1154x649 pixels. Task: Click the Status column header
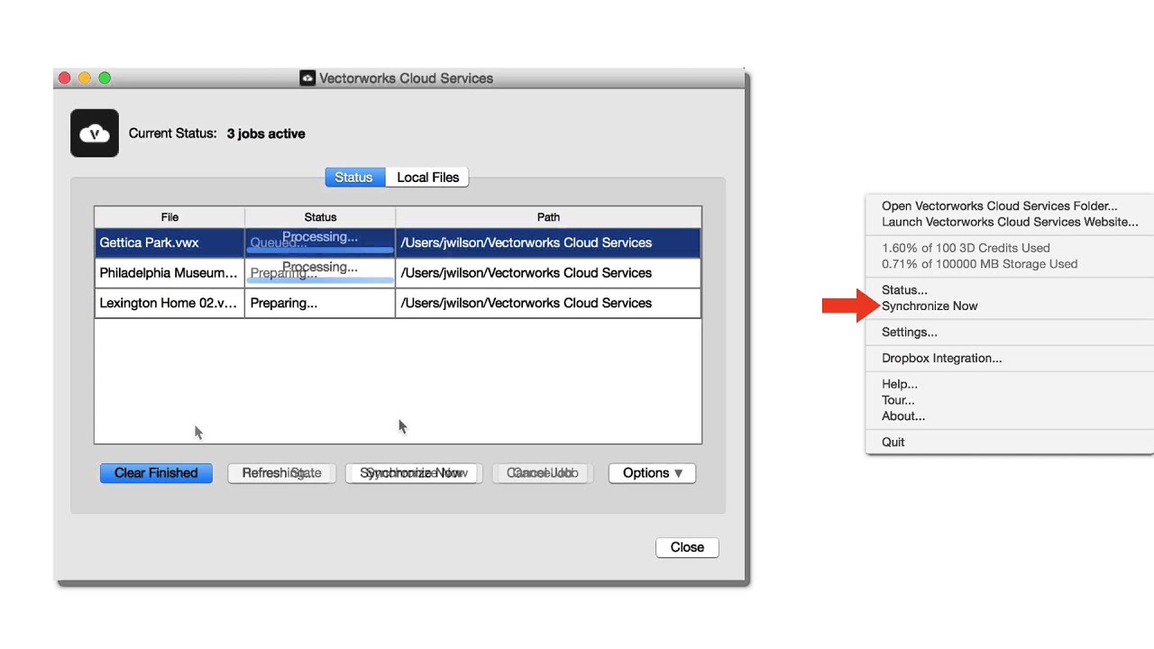320,217
